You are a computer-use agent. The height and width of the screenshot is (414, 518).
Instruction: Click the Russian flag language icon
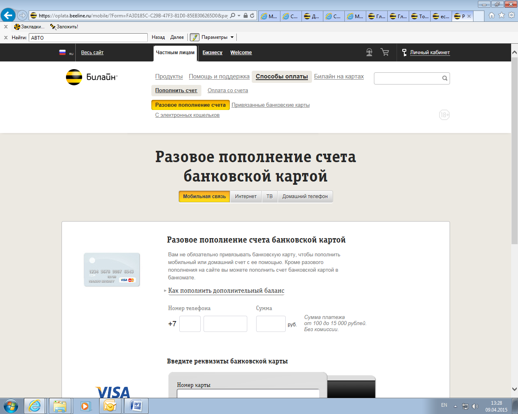coord(62,52)
